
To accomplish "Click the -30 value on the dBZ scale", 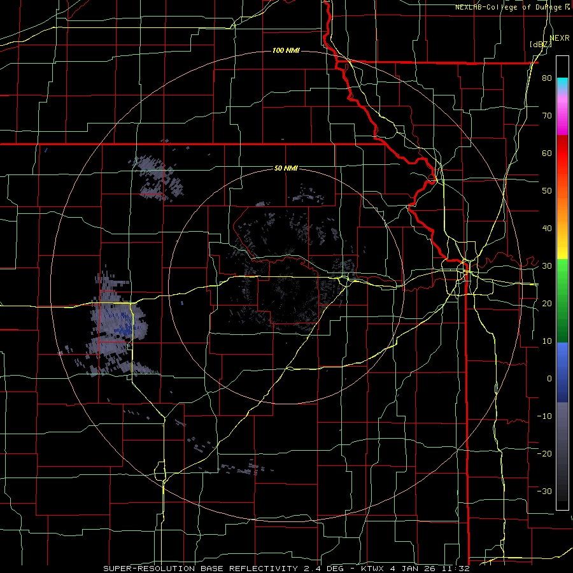I will coord(544,492).
